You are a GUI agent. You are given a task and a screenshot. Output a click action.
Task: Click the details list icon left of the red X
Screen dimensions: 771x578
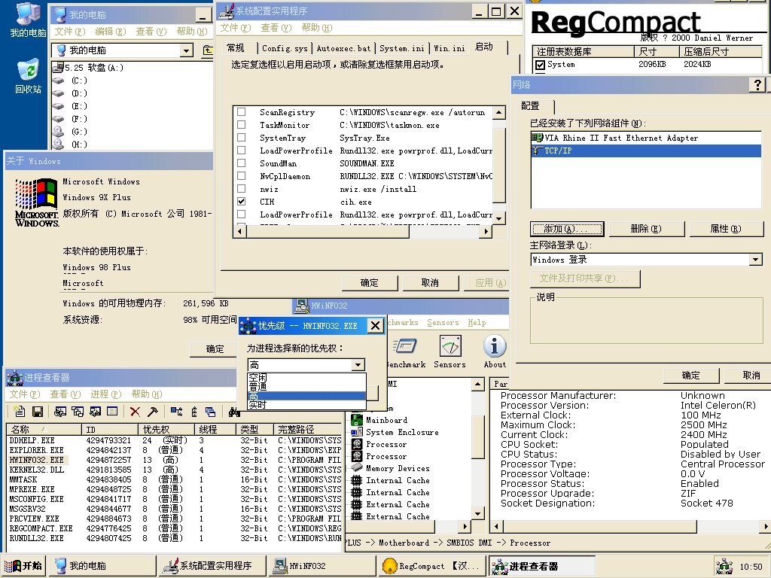point(112,412)
